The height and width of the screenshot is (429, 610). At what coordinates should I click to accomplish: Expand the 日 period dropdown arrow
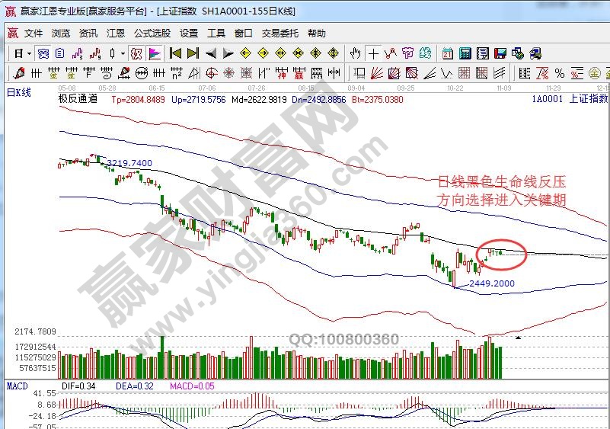(x=29, y=53)
